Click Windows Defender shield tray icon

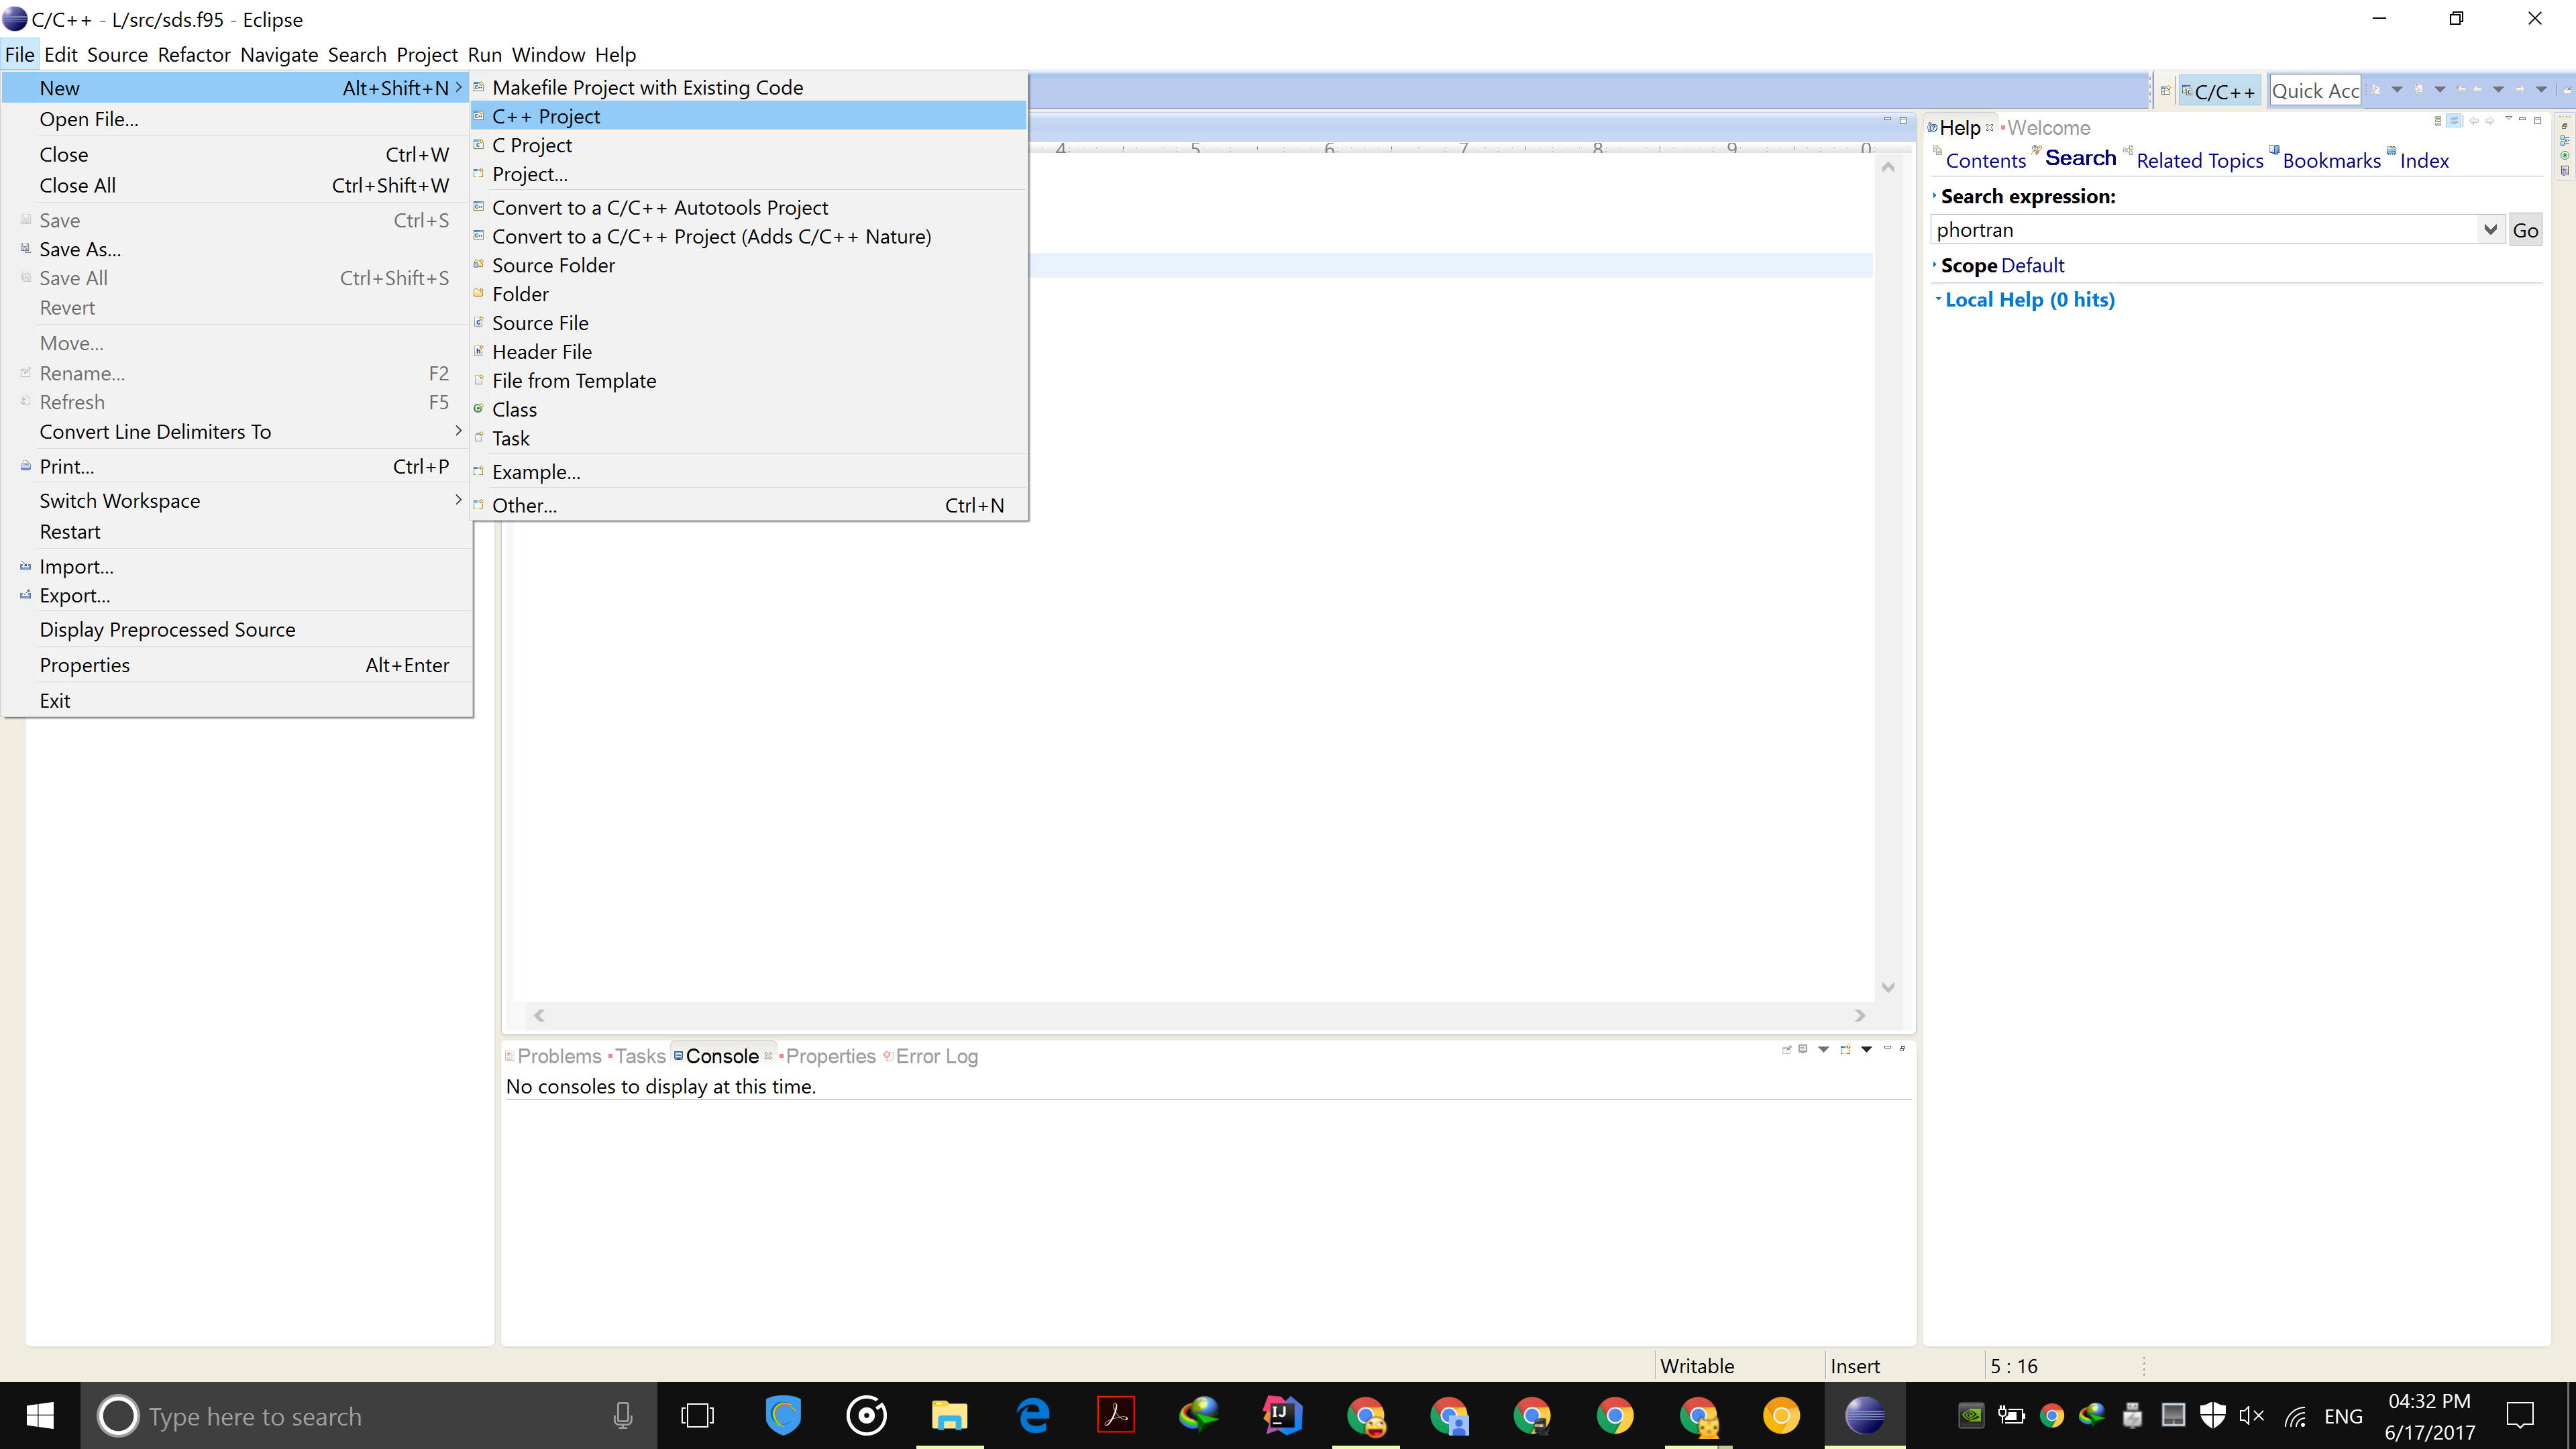click(x=2213, y=1415)
